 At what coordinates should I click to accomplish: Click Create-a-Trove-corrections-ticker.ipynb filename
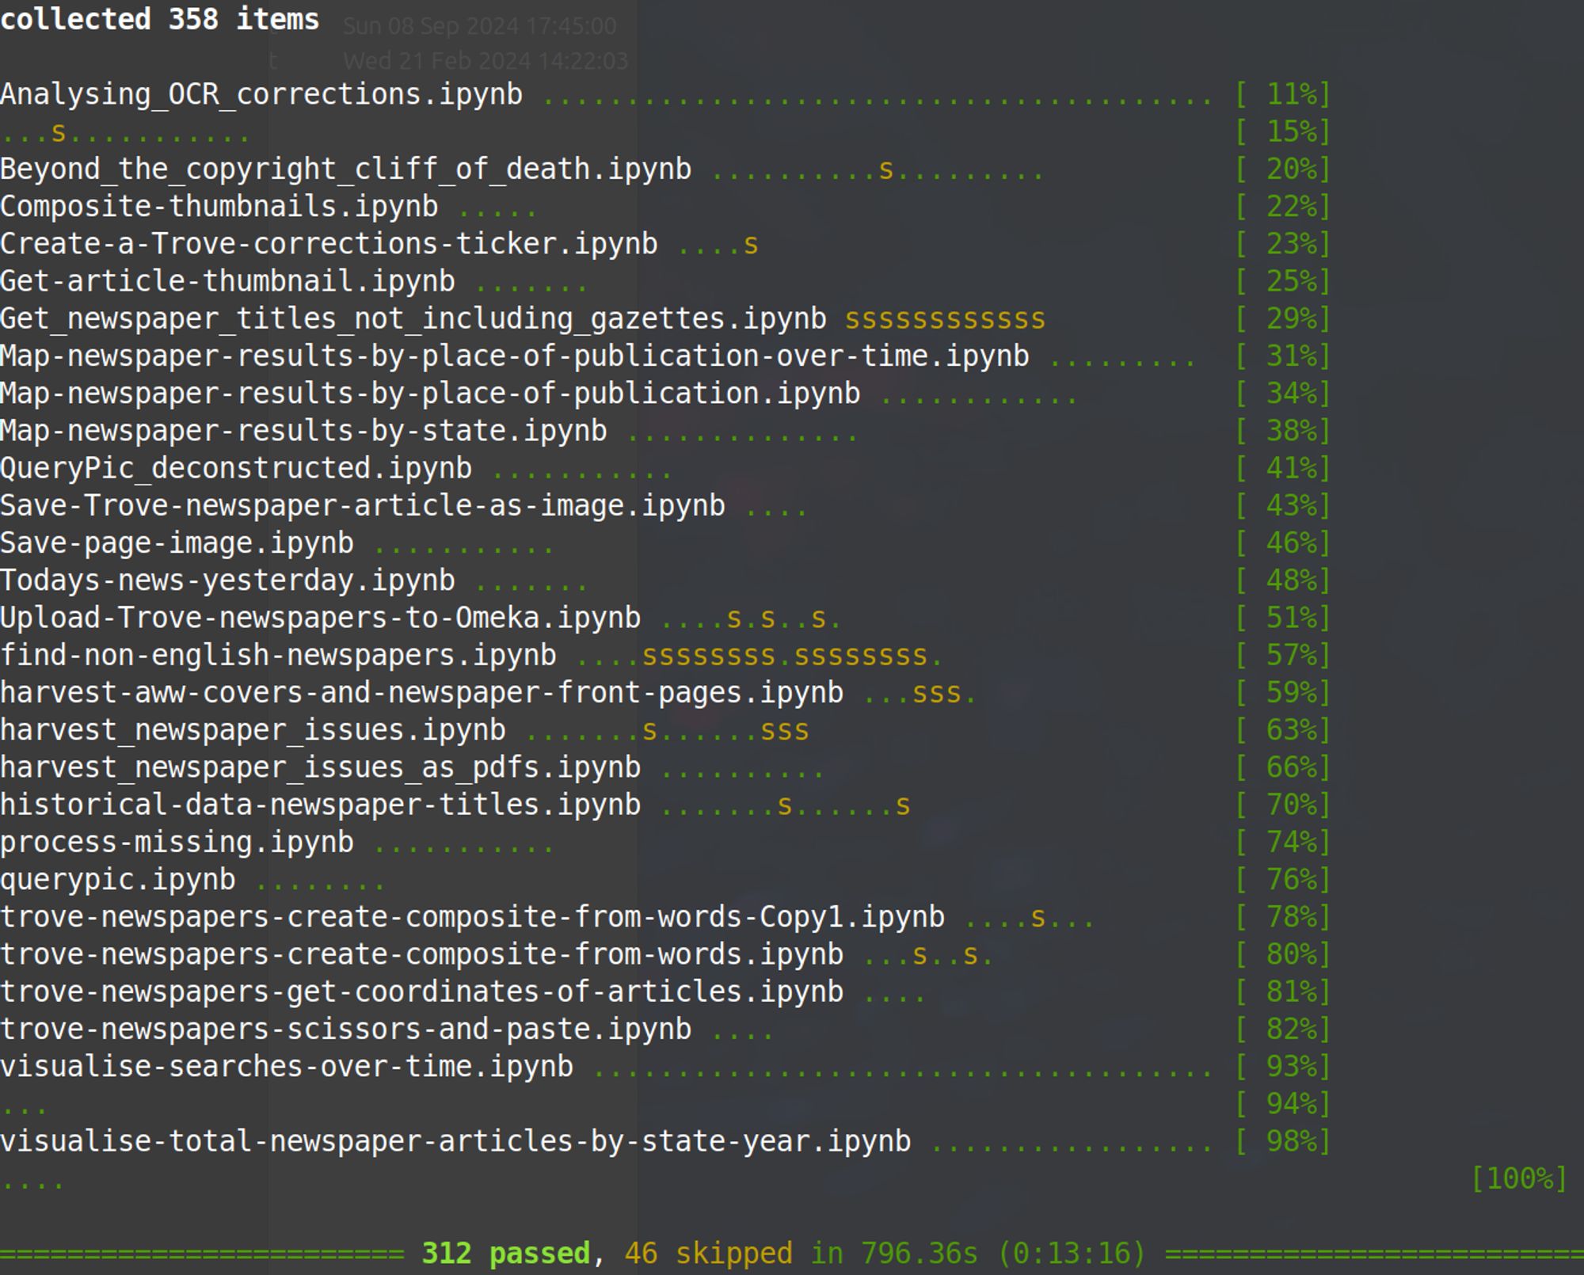(x=329, y=244)
